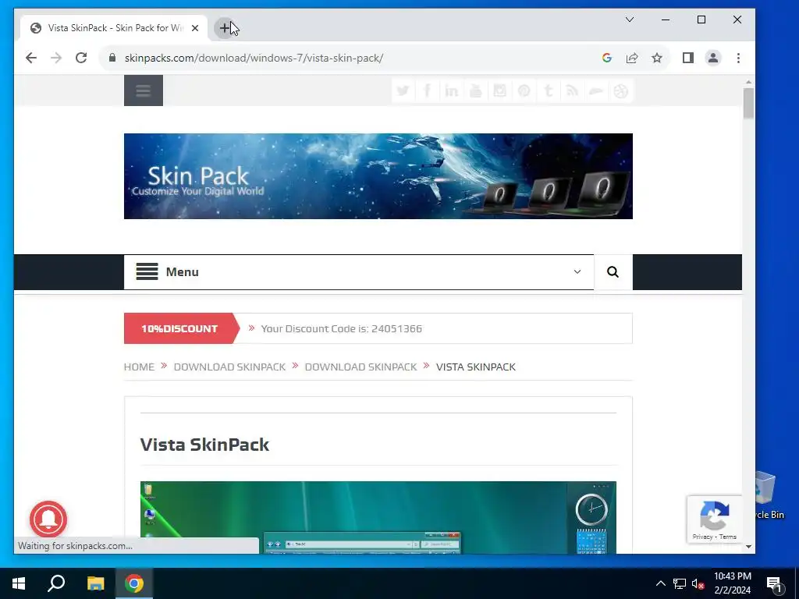Open the Windows notification center

[x=774, y=584]
